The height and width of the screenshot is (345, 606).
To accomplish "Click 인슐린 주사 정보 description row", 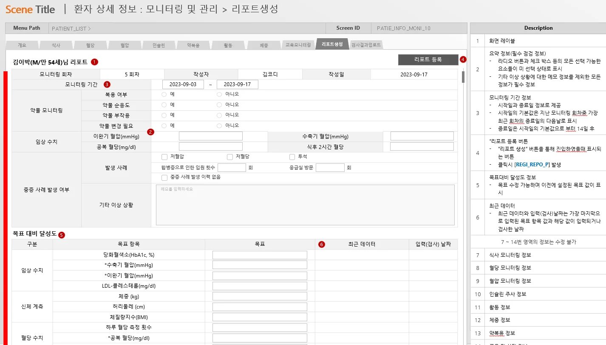I will click(538, 294).
